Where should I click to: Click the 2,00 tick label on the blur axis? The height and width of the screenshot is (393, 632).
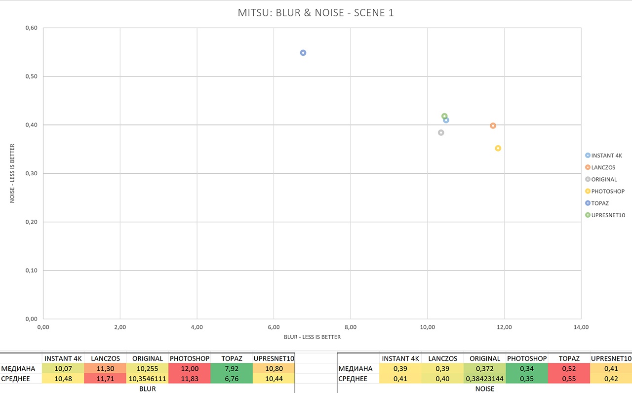tap(120, 327)
